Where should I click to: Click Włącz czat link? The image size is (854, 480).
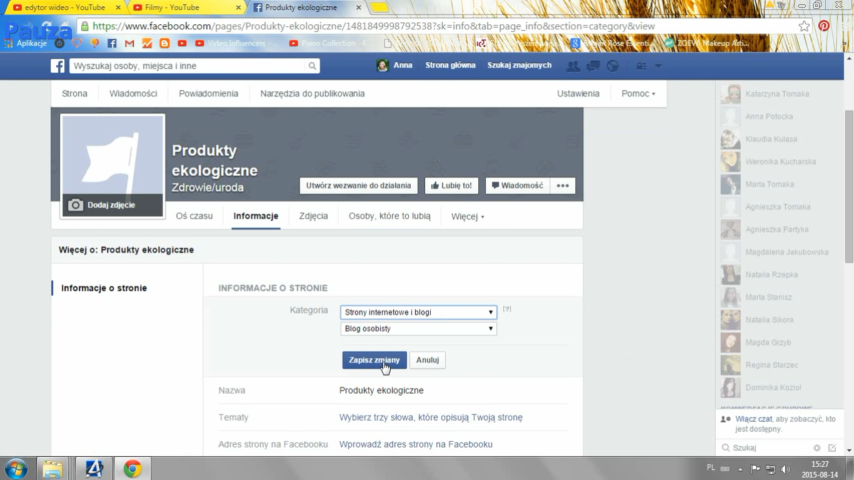pos(755,419)
